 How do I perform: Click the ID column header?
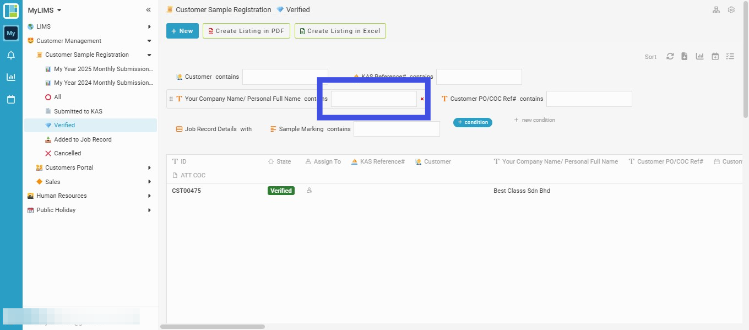[180, 161]
